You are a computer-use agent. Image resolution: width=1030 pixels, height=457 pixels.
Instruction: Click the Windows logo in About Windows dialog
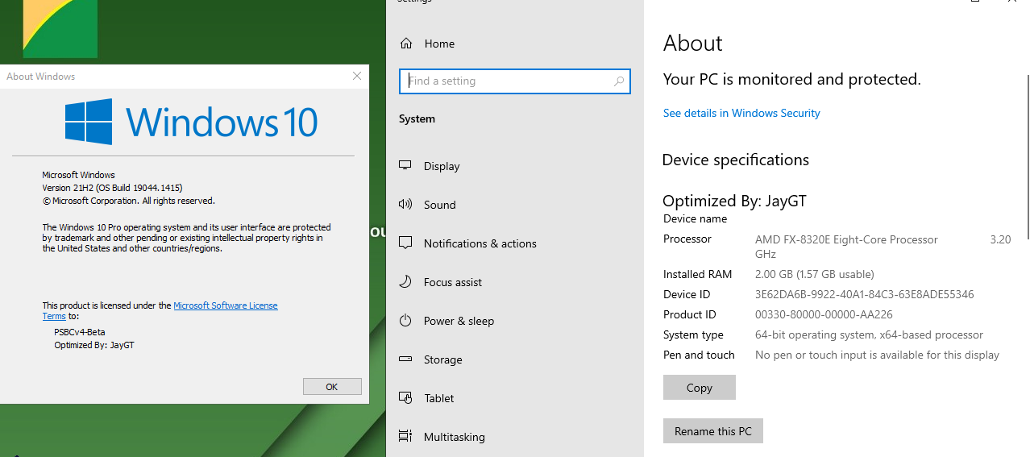(x=89, y=122)
